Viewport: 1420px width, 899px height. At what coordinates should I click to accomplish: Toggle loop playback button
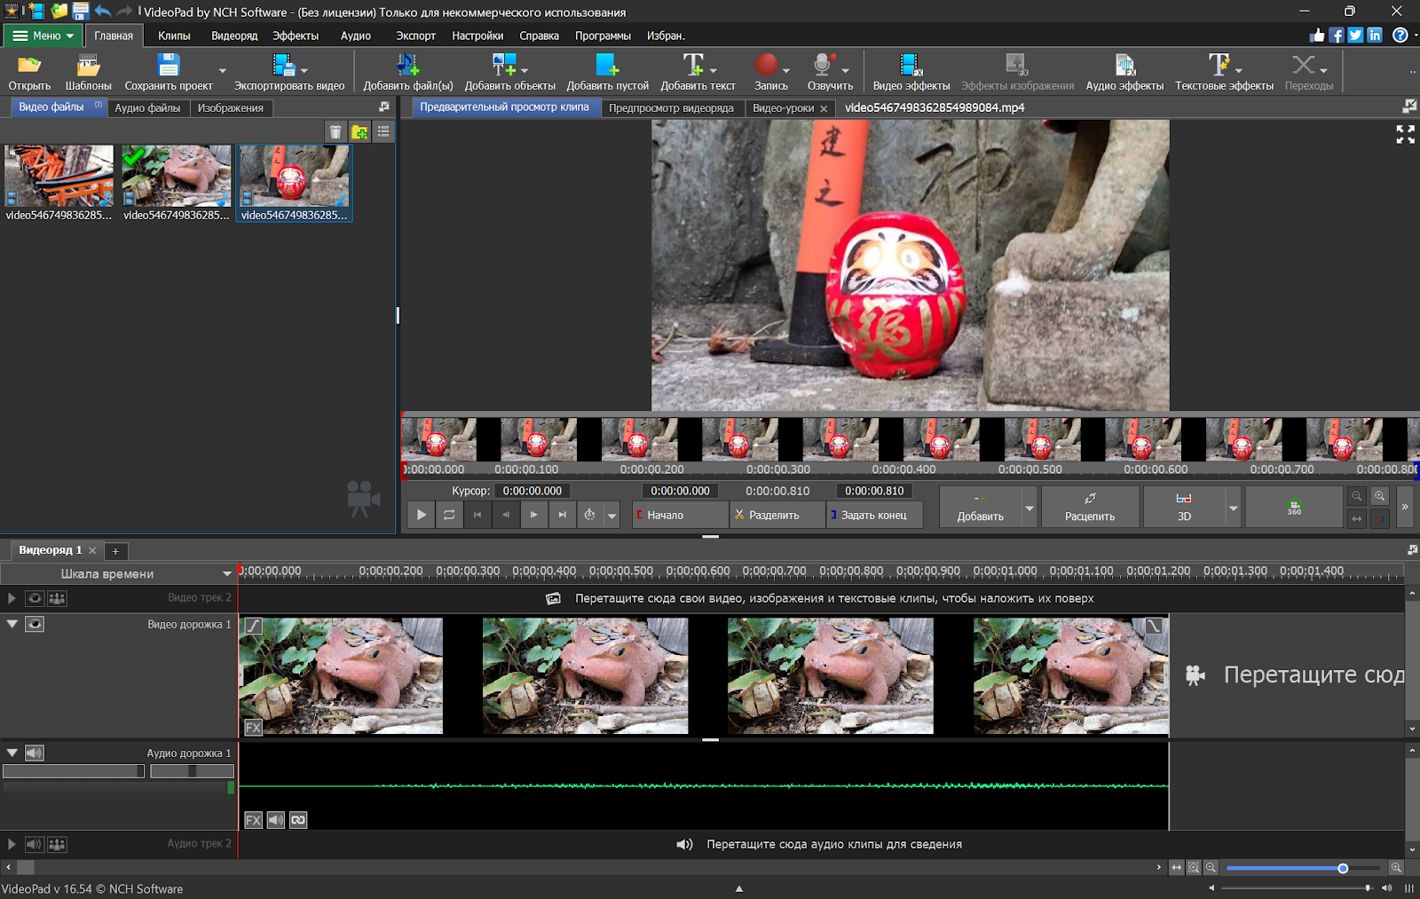pos(449,515)
